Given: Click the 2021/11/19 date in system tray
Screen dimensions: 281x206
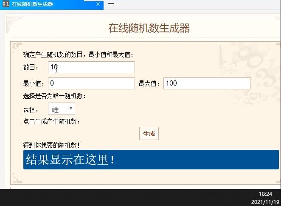Looking at the screenshot, I should (x=265, y=202).
